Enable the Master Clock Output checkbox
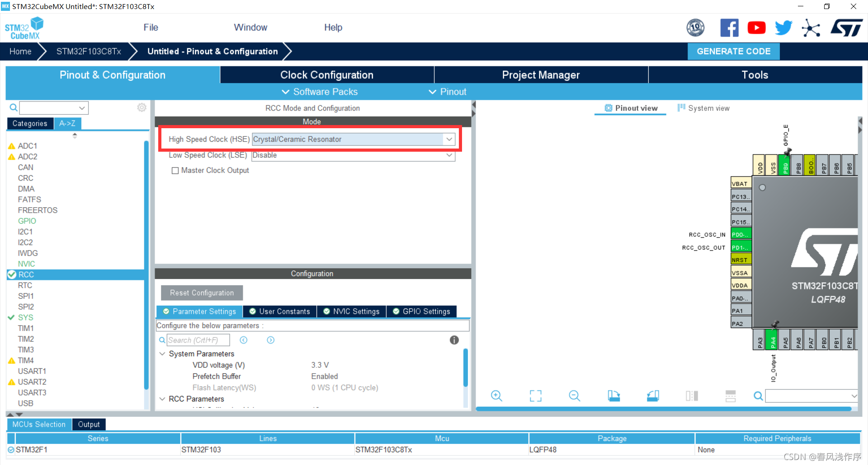 tap(175, 171)
